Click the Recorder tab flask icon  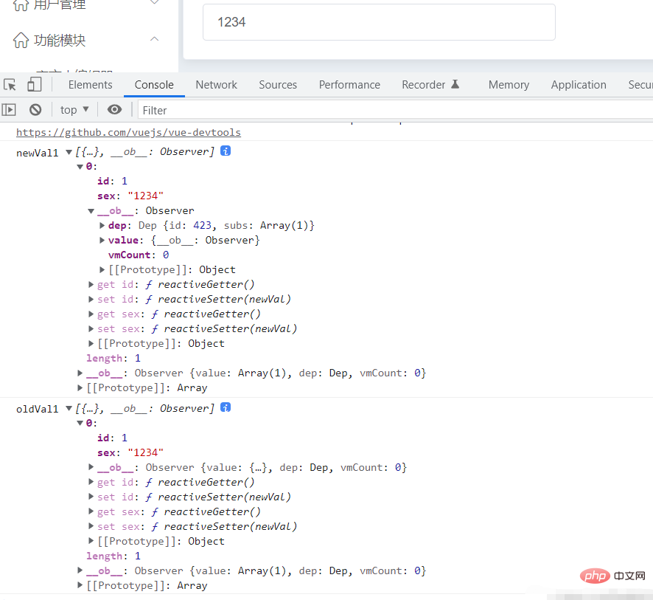(x=455, y=84)
